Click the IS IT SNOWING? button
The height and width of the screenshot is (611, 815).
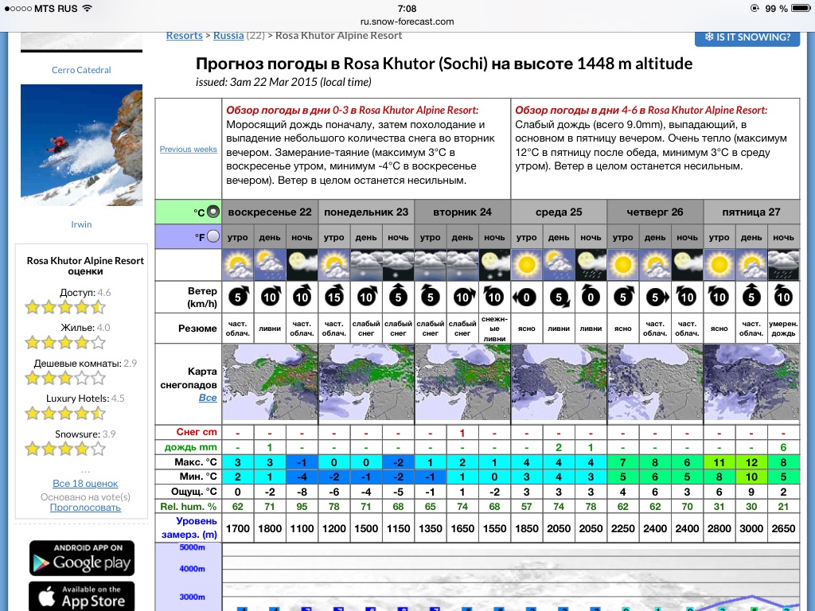(747, 37)
